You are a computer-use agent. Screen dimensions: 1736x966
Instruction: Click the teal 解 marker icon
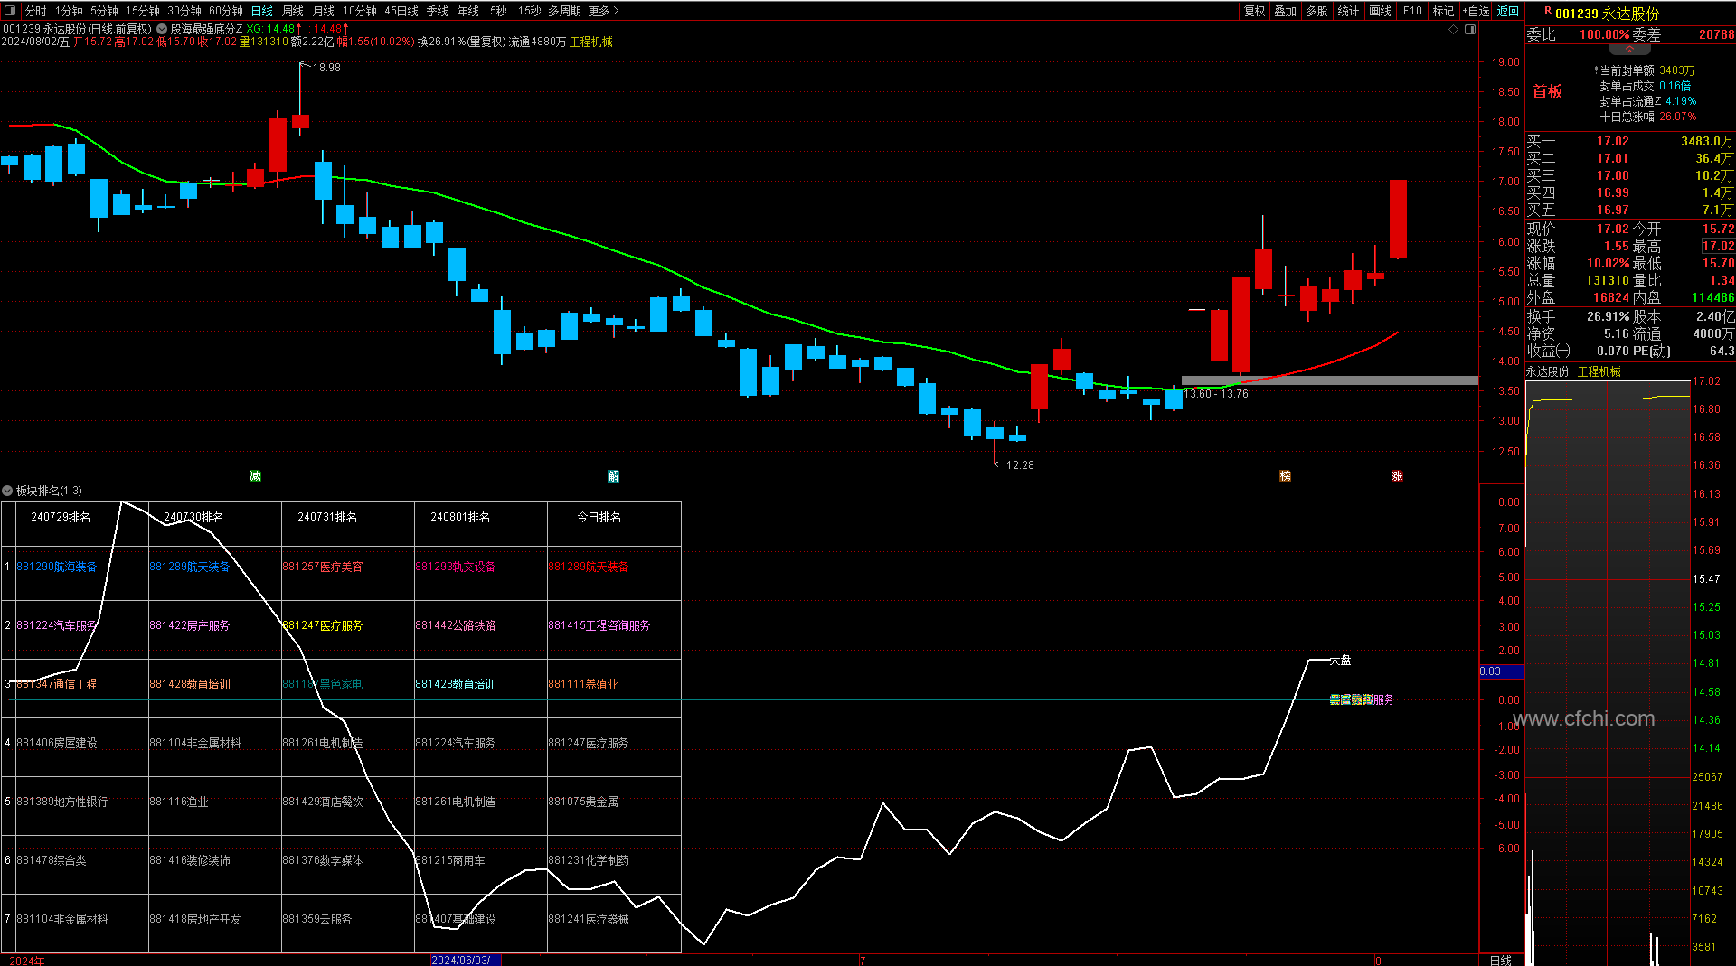[x=613, y=475]
